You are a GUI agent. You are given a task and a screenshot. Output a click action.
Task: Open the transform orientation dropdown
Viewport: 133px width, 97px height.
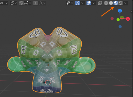coord(4,3)
